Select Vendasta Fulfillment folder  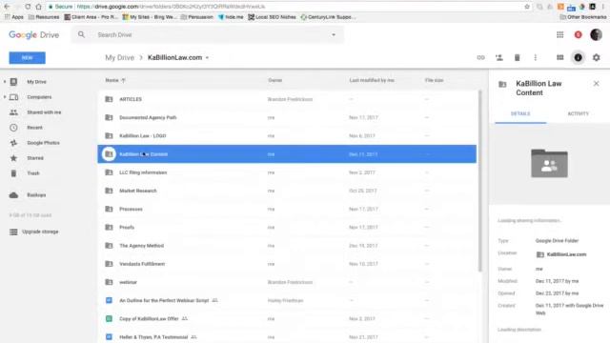tap(287, 264)
